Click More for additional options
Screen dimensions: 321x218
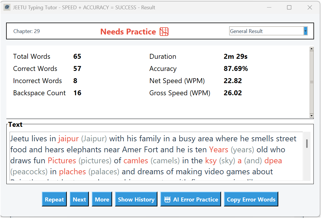click(102, 199)
